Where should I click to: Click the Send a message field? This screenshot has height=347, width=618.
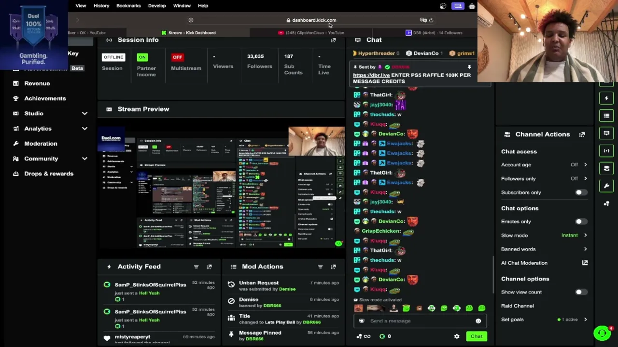419,321
